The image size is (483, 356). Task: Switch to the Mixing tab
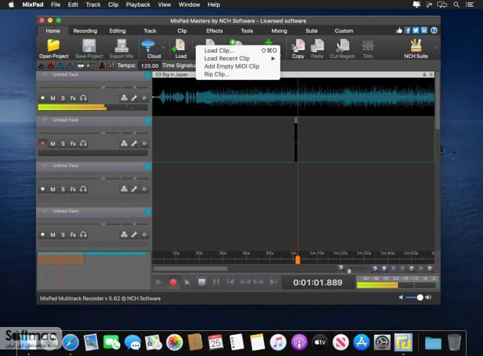[279, 31]
